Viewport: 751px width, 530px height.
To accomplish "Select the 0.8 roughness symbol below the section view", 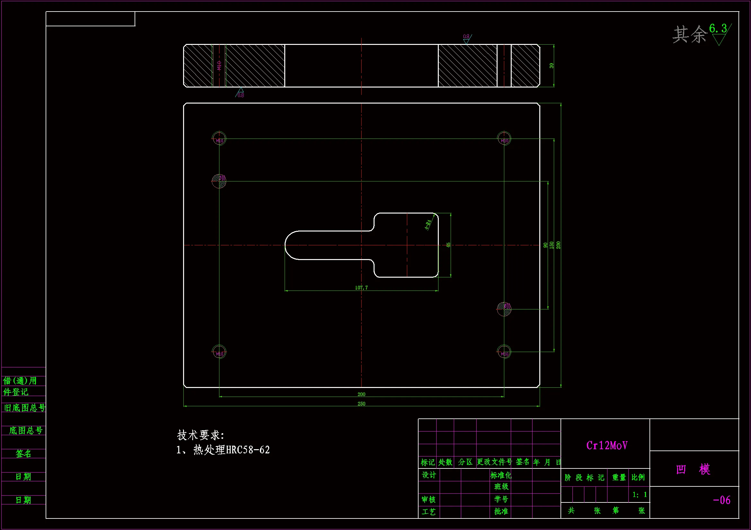I will coord(240,93).
